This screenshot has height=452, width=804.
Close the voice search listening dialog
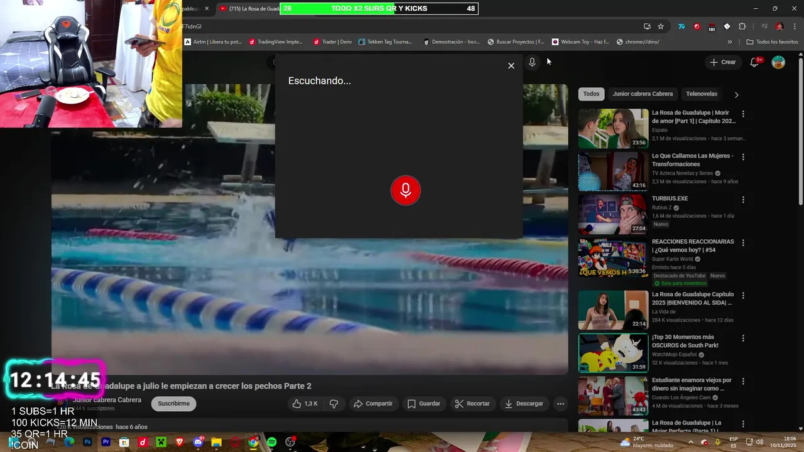(511, 66)
